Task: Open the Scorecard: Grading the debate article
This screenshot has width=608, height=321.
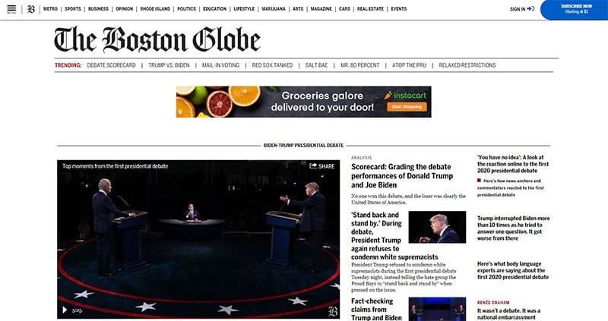Action: 402,176
